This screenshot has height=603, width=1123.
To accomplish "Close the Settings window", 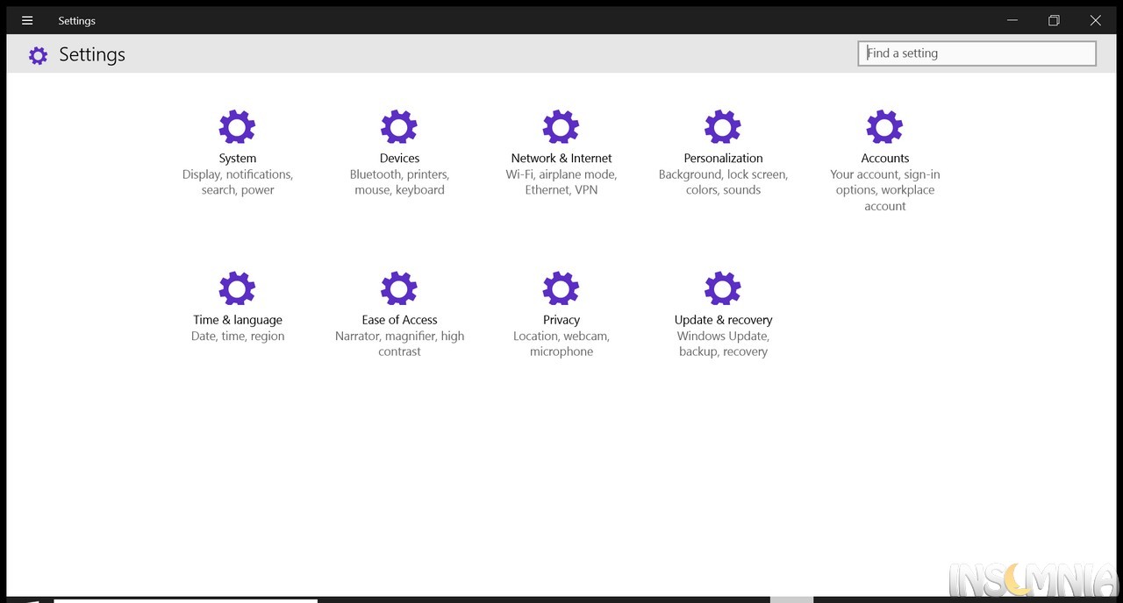I will tap(1095, 20).
